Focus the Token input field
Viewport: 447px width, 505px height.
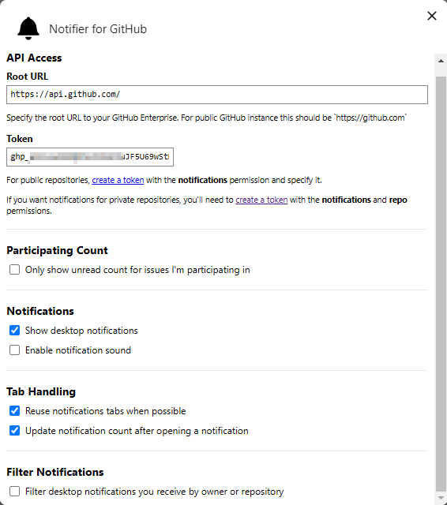tap(90, 157)
